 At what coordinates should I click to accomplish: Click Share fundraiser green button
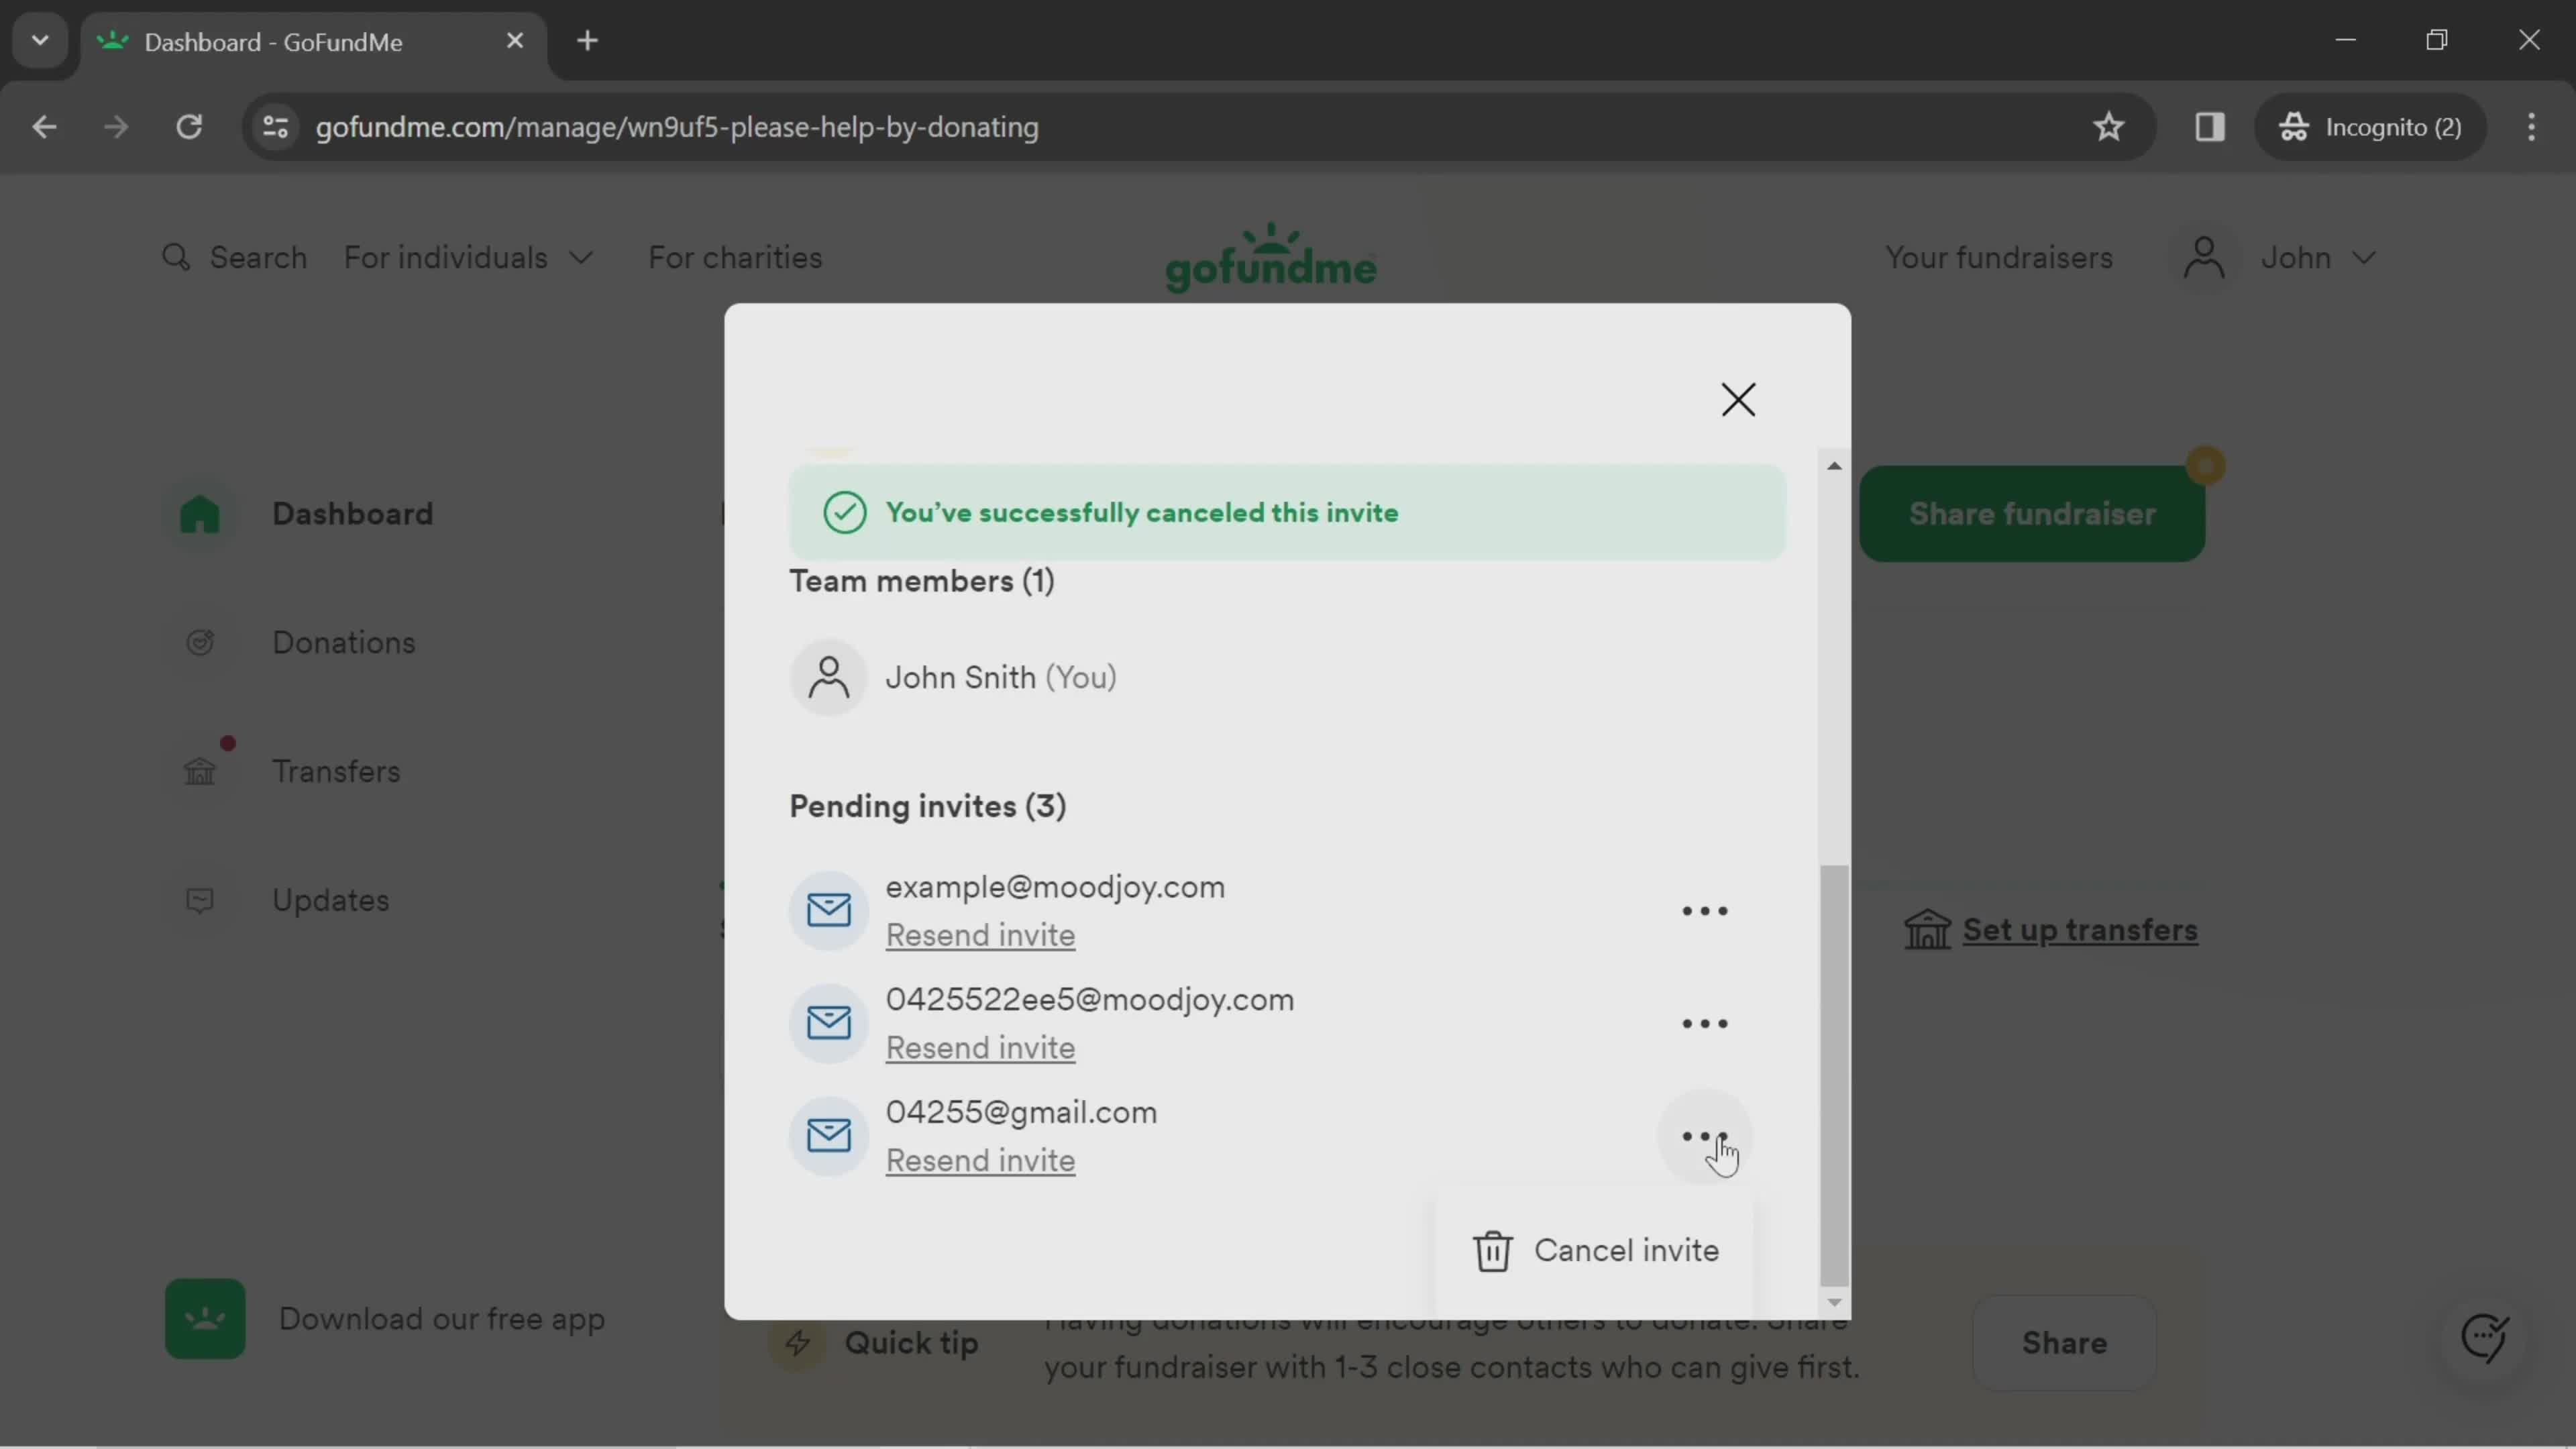coord(2033,513)
